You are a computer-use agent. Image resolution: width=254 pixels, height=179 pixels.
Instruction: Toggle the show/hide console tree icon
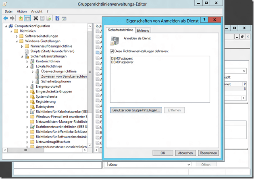tap(27, 19)
